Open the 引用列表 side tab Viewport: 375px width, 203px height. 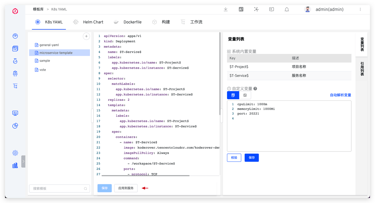(362, 69)
